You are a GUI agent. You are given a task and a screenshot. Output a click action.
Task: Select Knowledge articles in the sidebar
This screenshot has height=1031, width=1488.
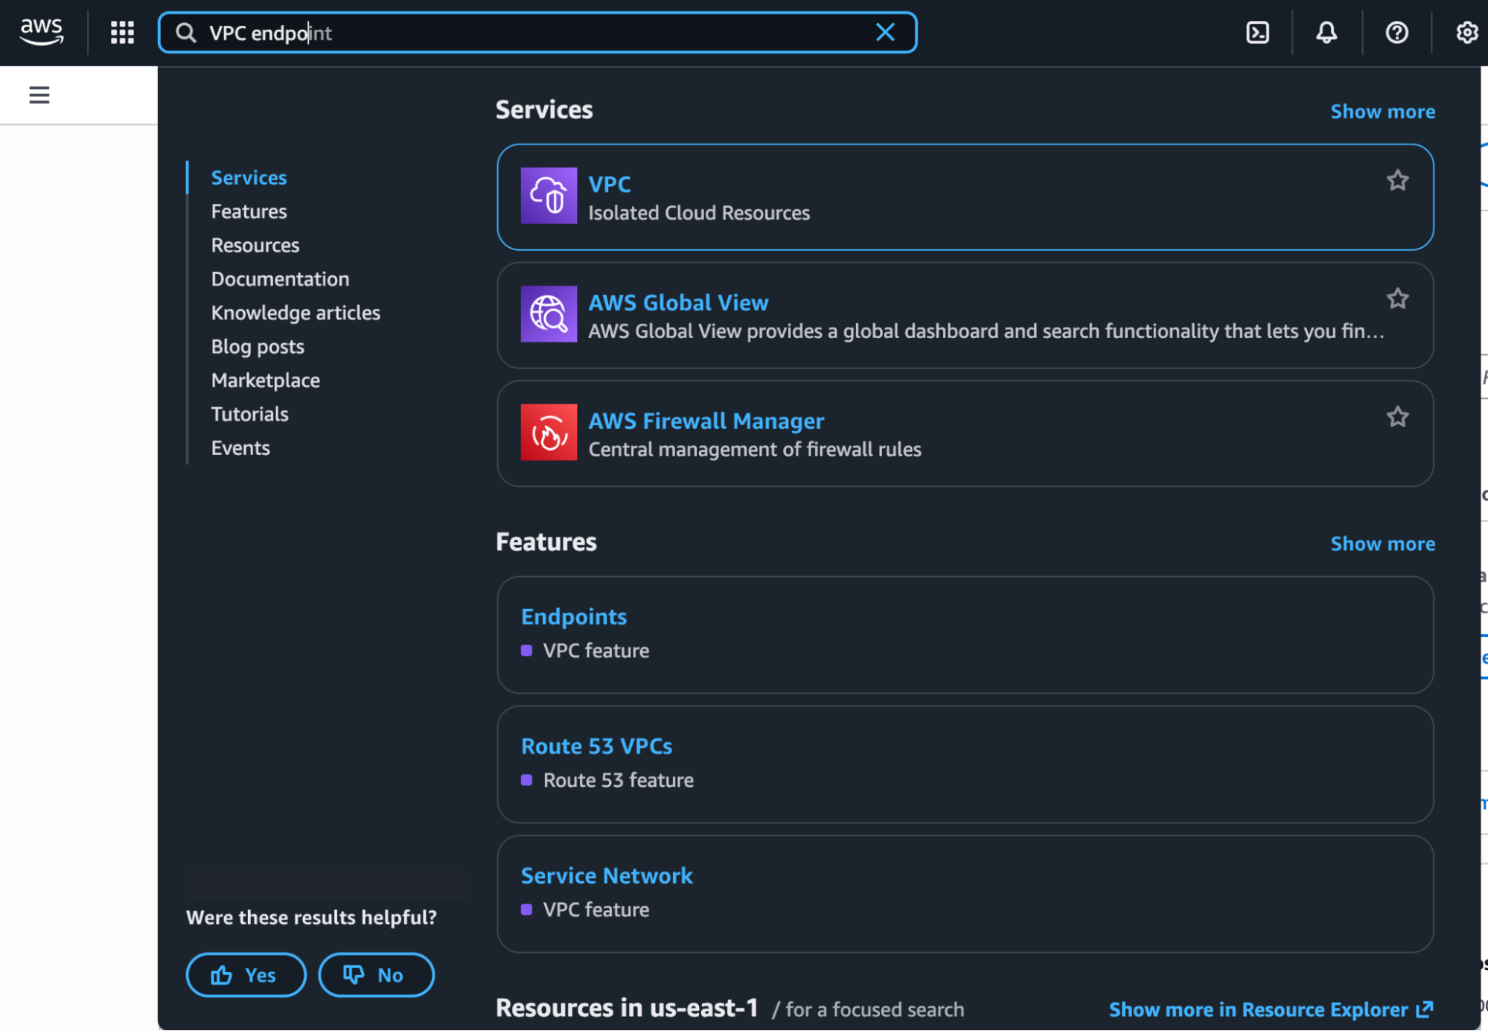[296, 313]
